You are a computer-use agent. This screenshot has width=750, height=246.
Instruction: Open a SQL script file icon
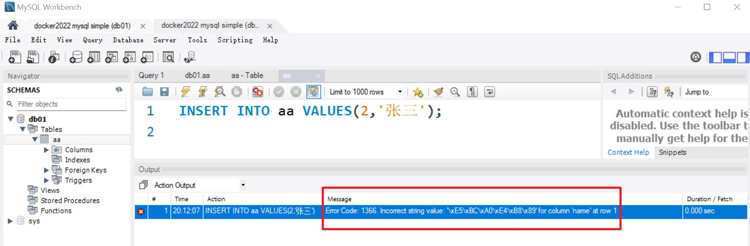point(33,57)
